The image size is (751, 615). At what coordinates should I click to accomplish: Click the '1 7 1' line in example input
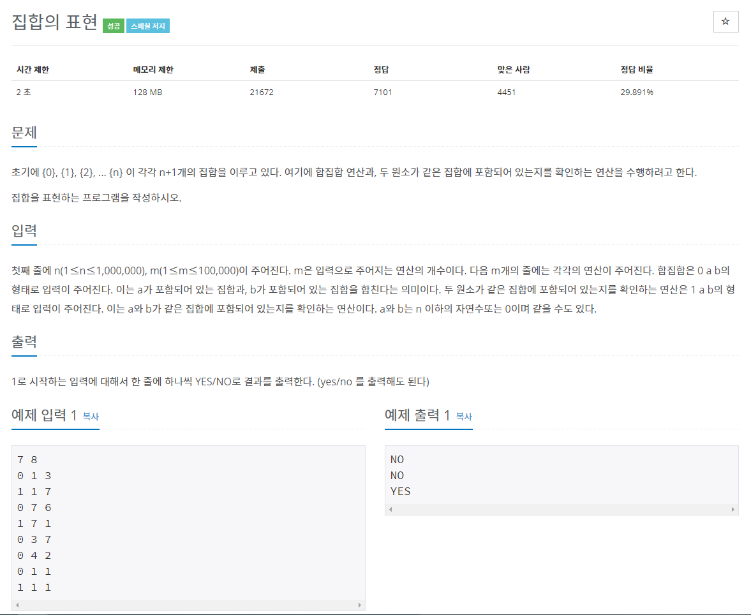[34, 524]
